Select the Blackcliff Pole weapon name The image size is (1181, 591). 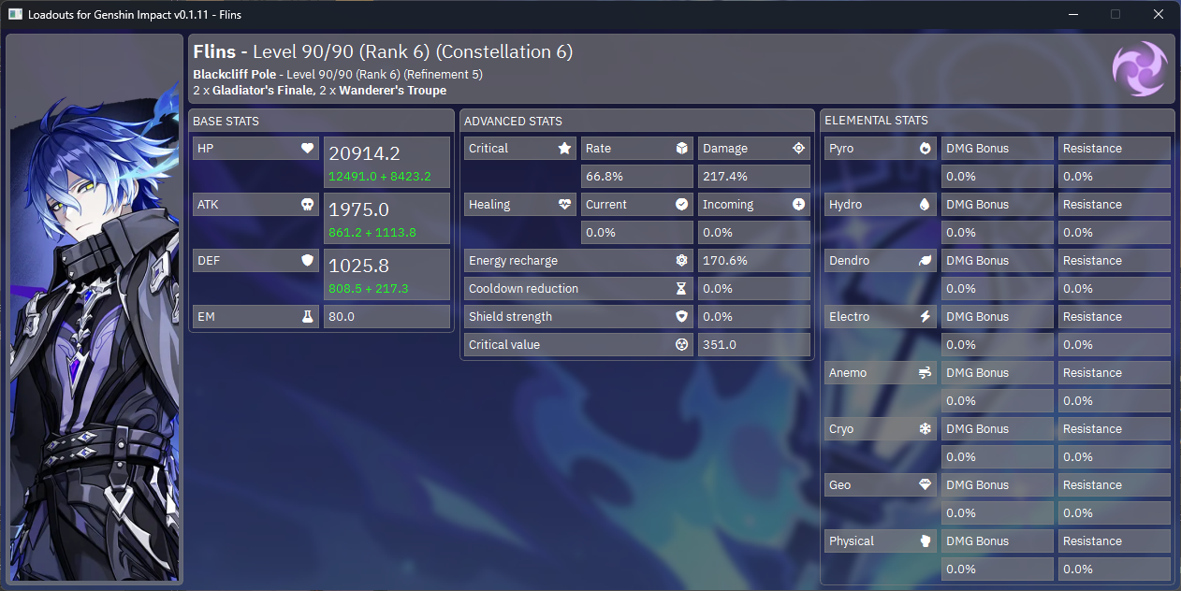234,74
